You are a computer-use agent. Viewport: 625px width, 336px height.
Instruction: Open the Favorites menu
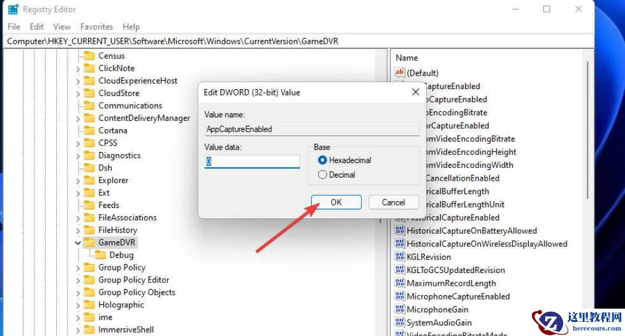96,27
